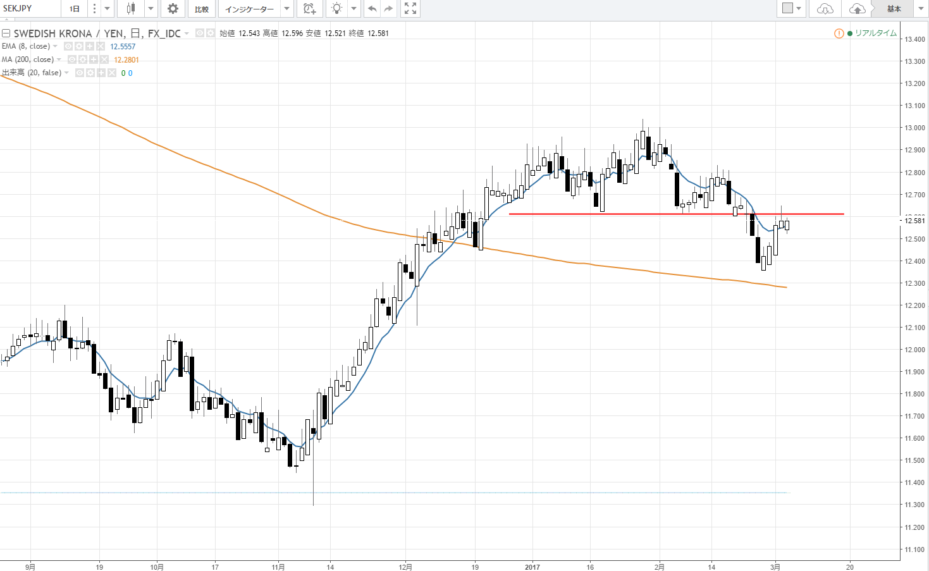Screen dimensions: 929x571
Task: Click the cloud save chart icon
Action: (x=857, y=9)
